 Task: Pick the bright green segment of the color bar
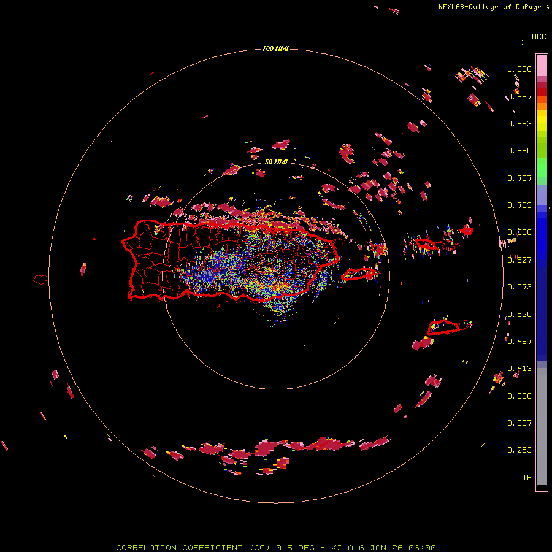coord(542,167)
